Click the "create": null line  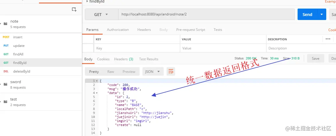(128, 125)
